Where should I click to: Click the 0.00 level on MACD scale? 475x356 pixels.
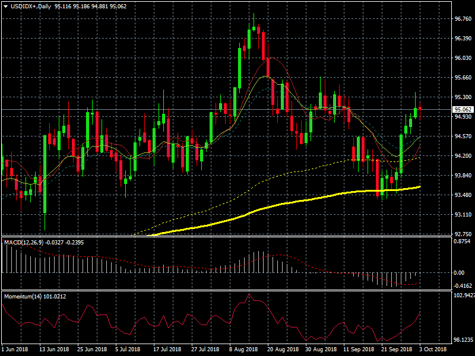coord(458,272)
